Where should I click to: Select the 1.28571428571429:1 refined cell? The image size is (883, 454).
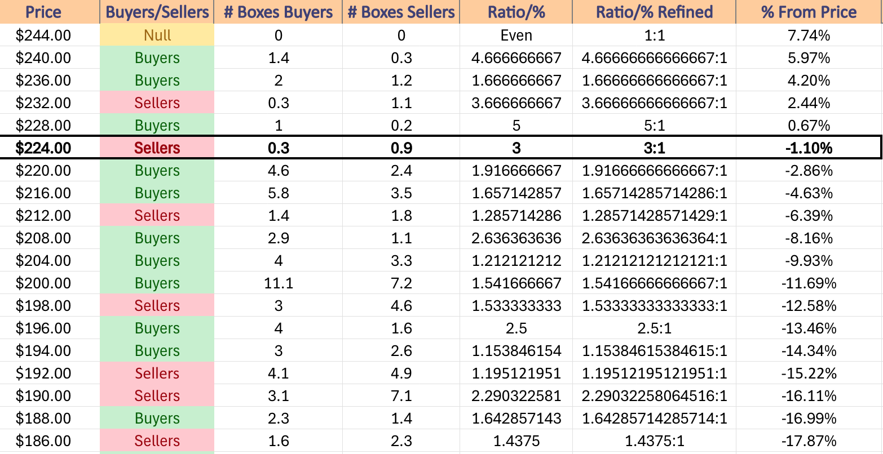(654, 216)
